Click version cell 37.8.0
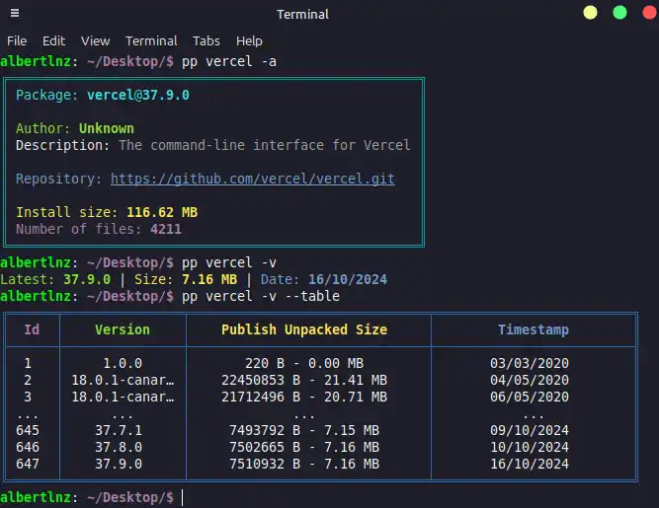The width and height of the screenshot is (659, 508). click(x=119, y=447)
